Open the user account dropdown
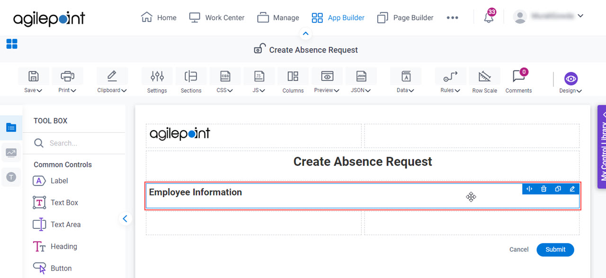The width and height of the screenshot is (606, 278). [x=549, y=17]
